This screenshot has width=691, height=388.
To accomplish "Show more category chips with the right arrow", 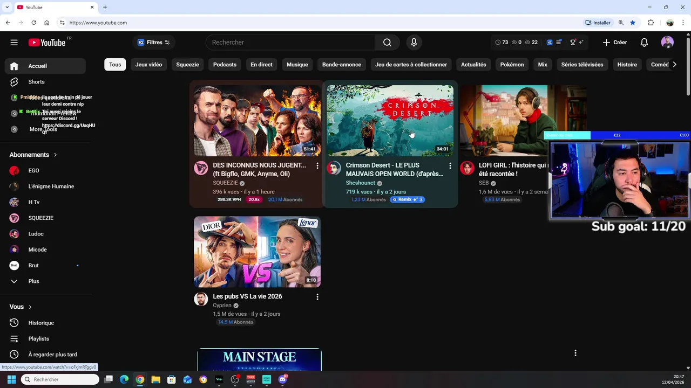I will [674, 65].
